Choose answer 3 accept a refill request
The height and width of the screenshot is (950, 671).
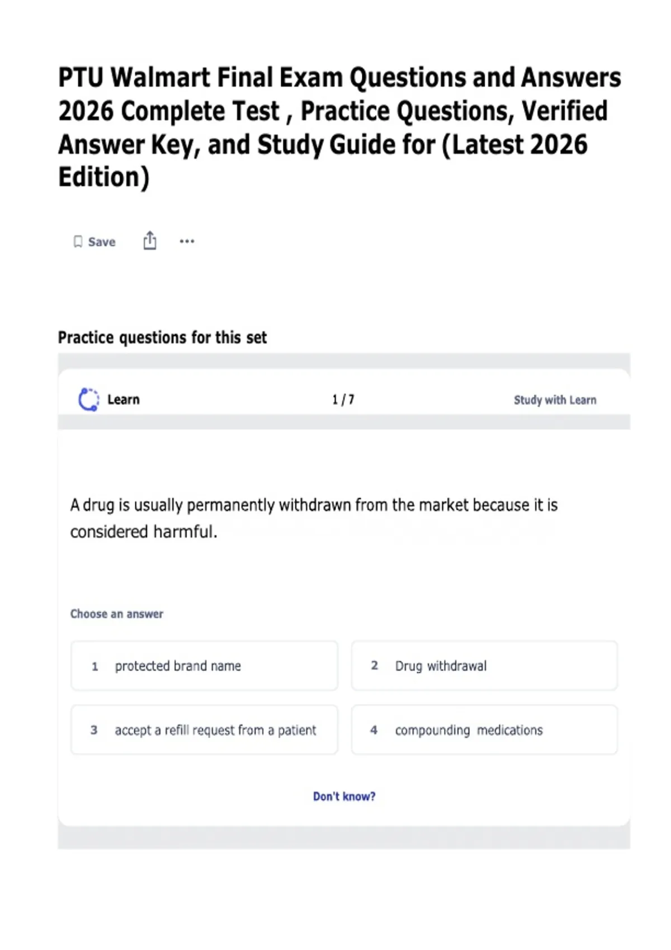tap(204, 730)
